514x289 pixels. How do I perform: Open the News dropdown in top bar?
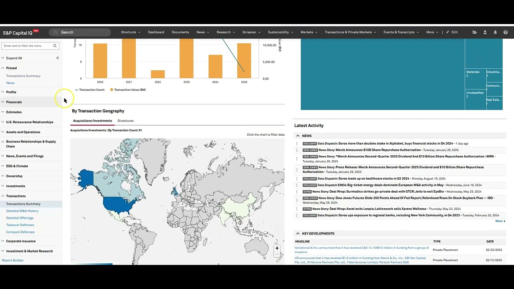[x=202, y=32]
